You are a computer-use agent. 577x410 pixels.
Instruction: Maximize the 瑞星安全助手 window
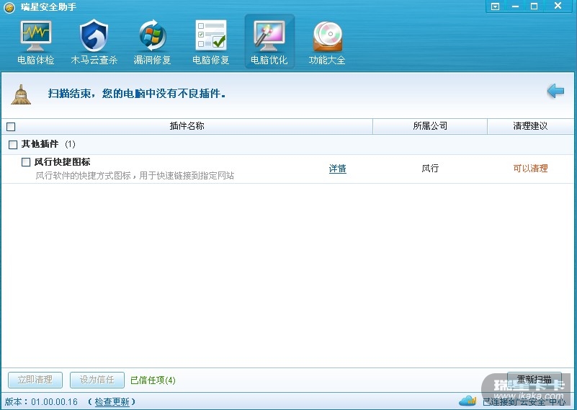coord(534,6)
